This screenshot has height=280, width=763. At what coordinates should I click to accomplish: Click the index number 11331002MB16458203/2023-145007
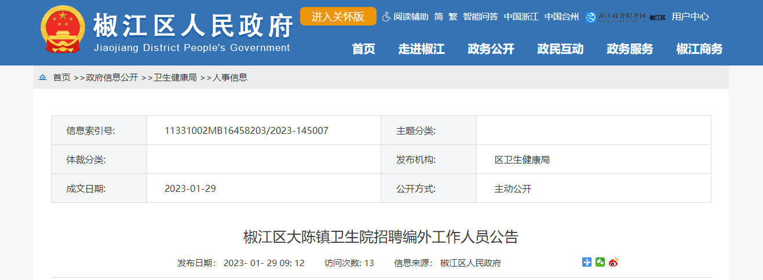[x=246, y=130]
